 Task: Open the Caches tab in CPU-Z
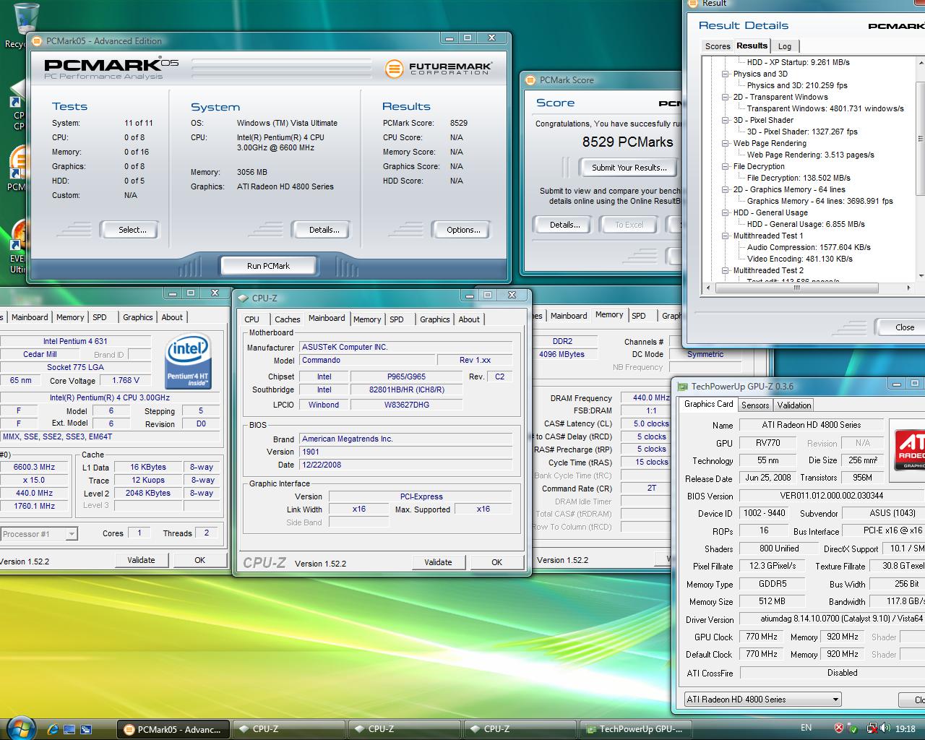coord(287,319)
